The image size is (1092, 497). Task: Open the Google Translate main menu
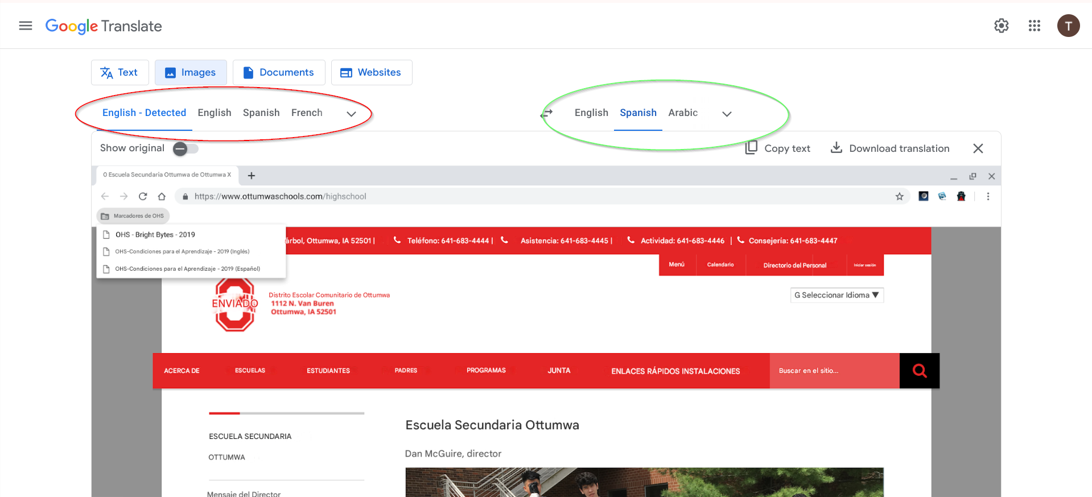[x=26, y=26]
